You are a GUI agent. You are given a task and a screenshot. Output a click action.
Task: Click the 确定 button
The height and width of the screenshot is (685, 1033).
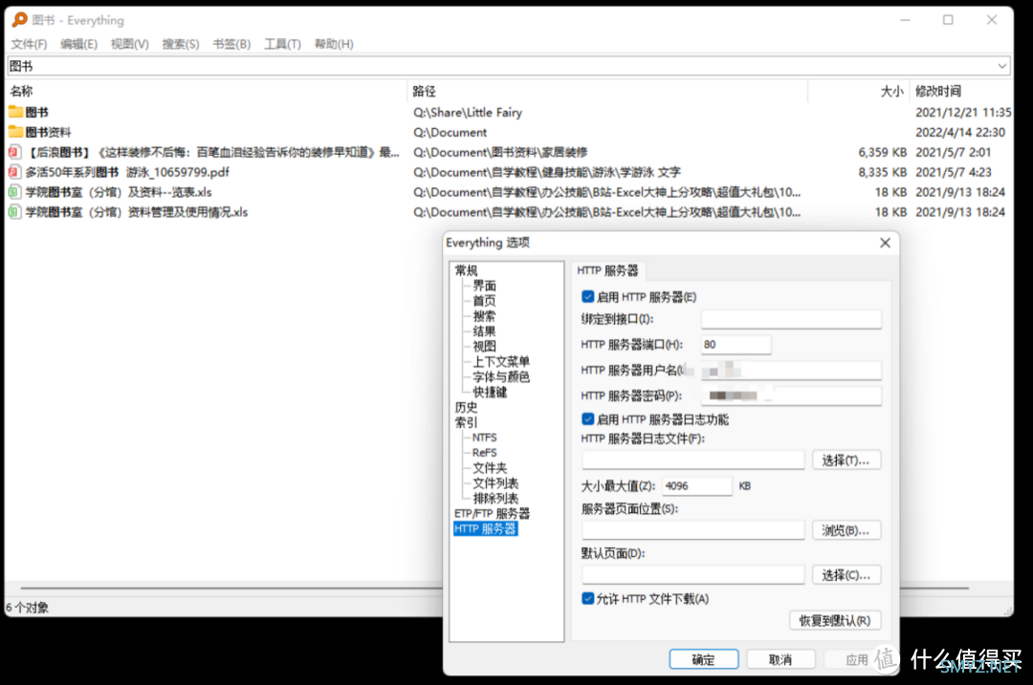704,659
